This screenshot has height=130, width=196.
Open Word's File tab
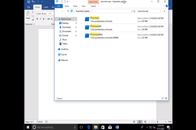click(29, 7)
